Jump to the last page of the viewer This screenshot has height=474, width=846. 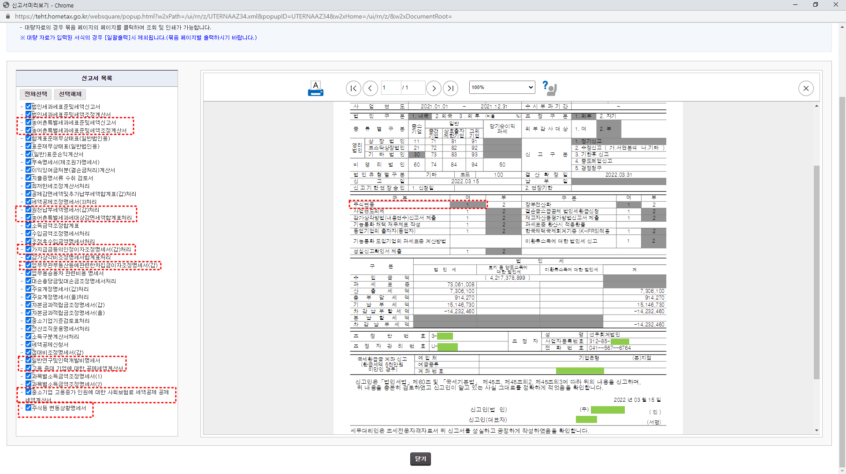[x=450, y=89]
